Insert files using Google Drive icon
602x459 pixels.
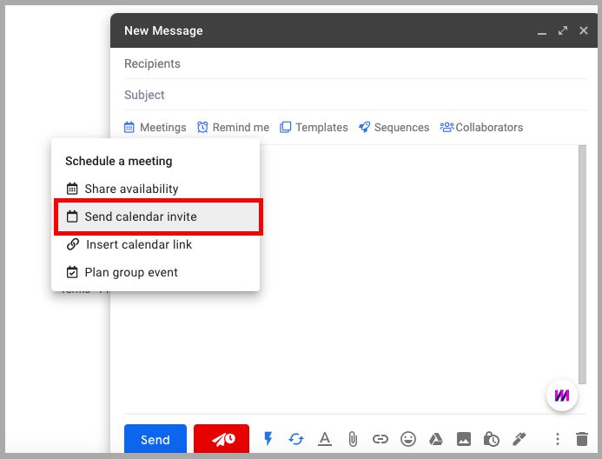436,439
